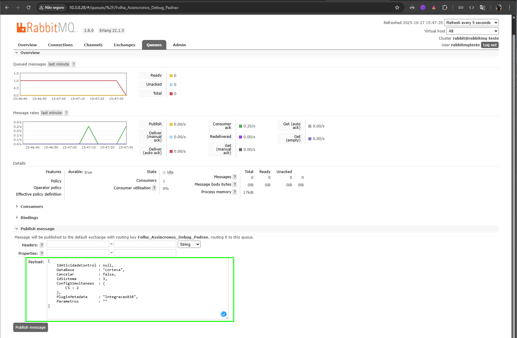The image size is (517, 338).
Task: Click the red triangle extension icon
Action: (x=434, y=8)
